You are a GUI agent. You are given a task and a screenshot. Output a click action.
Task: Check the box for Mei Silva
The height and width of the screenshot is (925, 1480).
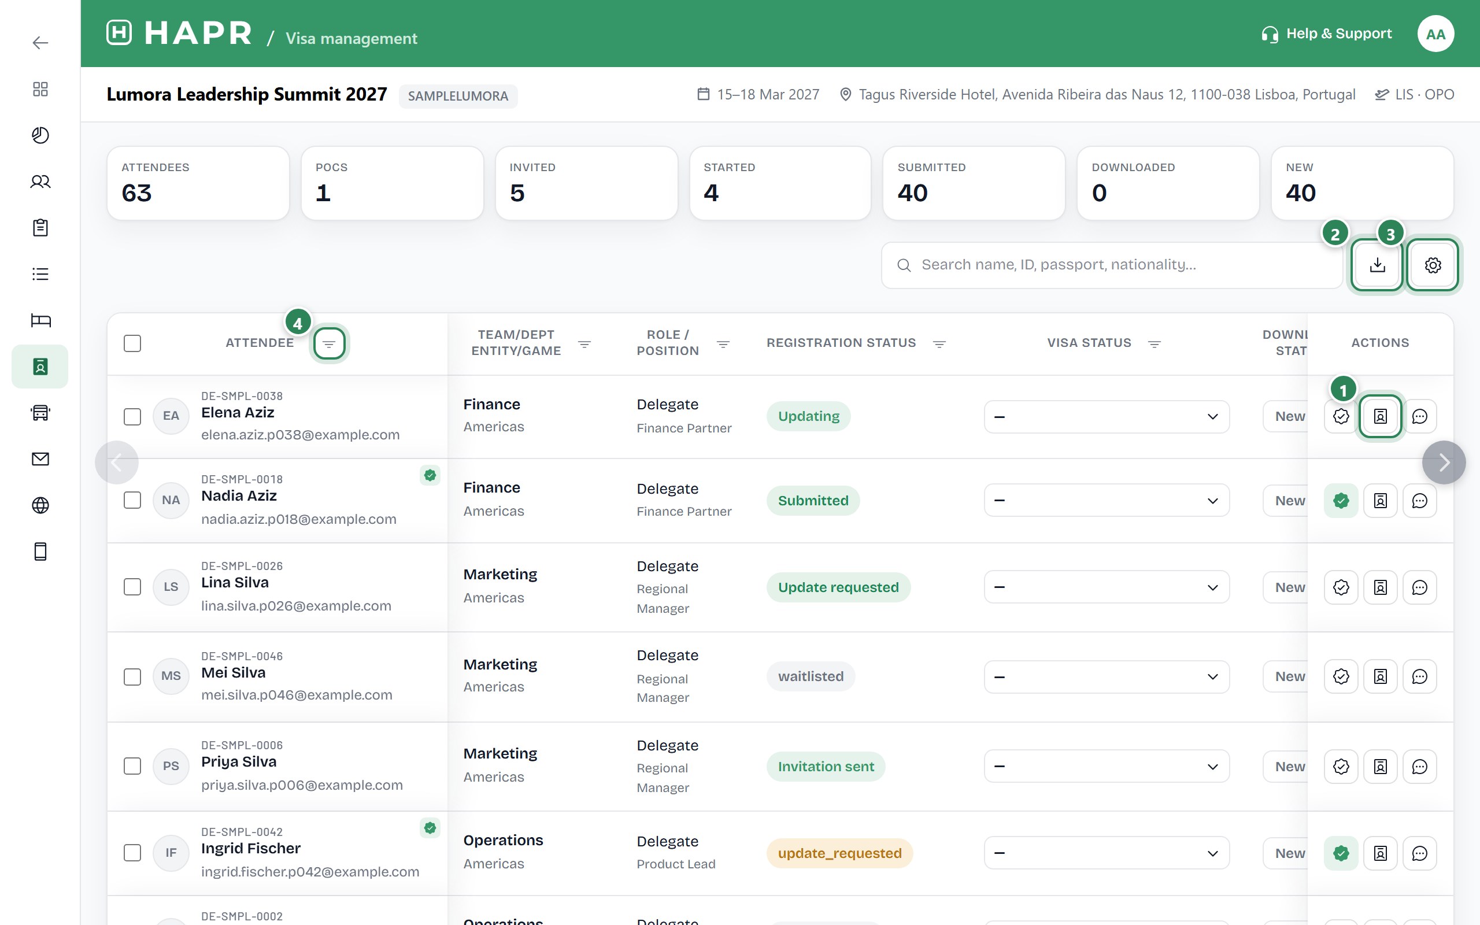tap(132, 676)
